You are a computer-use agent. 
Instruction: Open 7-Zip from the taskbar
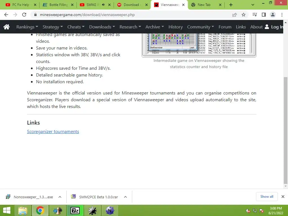tap(75, 210)
